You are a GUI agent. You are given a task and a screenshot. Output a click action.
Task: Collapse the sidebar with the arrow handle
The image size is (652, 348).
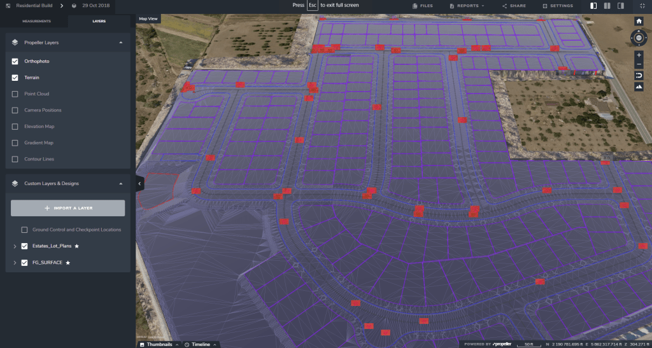(140, 183)
